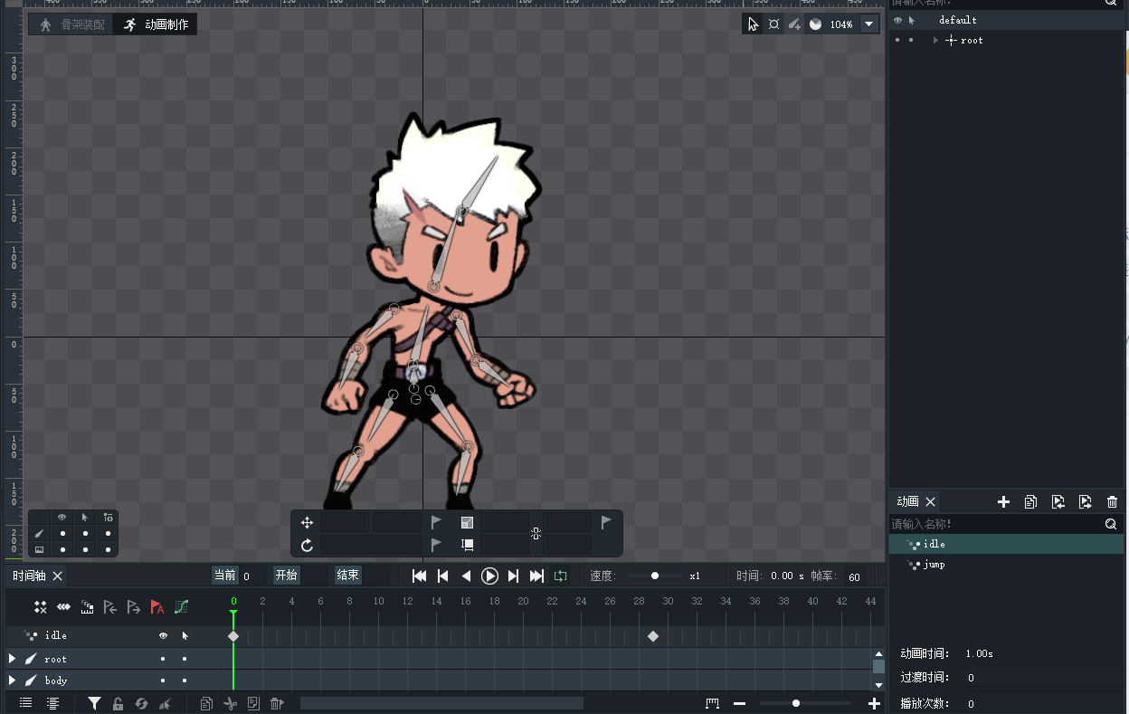1129x714 pixels.
Task: Switch to 骨架装配 armature mode tab
Action: [x=71, y=24]
